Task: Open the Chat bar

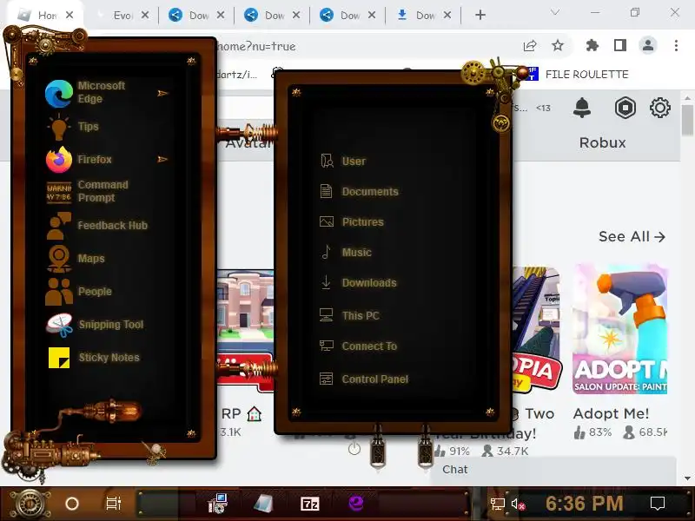Action: pos(553,470)
